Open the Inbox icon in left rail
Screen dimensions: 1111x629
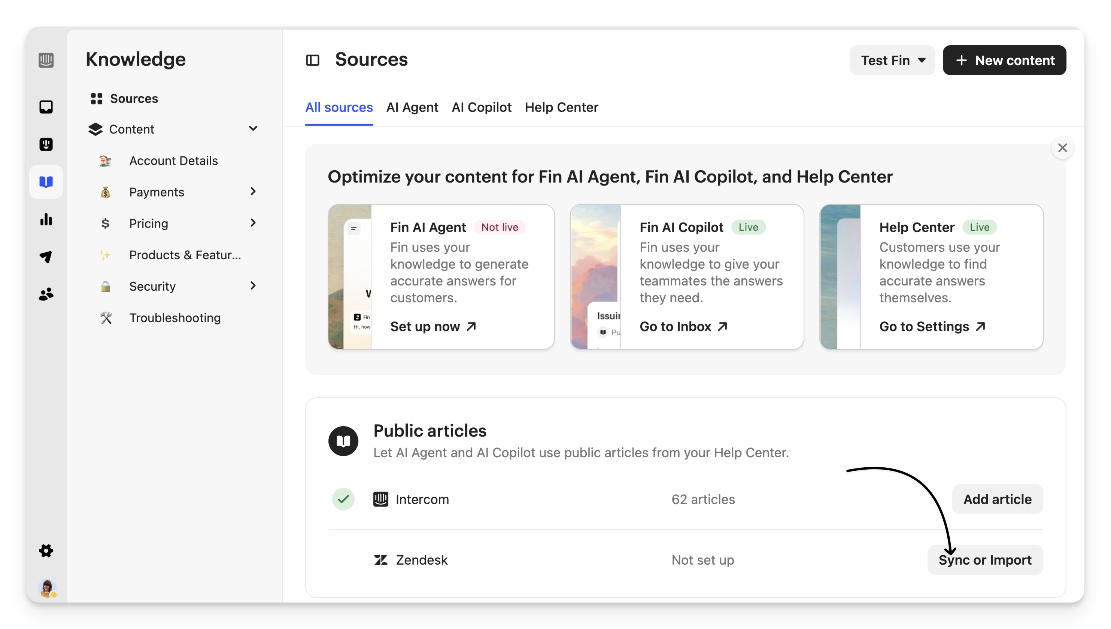pyautogui.click(x=46, y=107)
